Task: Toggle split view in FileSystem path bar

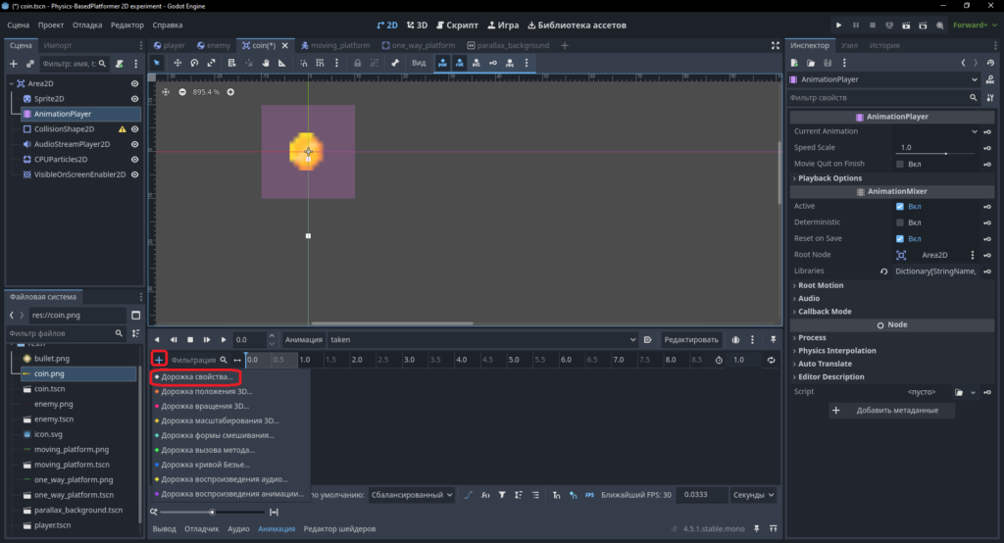Action: click(135, 315)
